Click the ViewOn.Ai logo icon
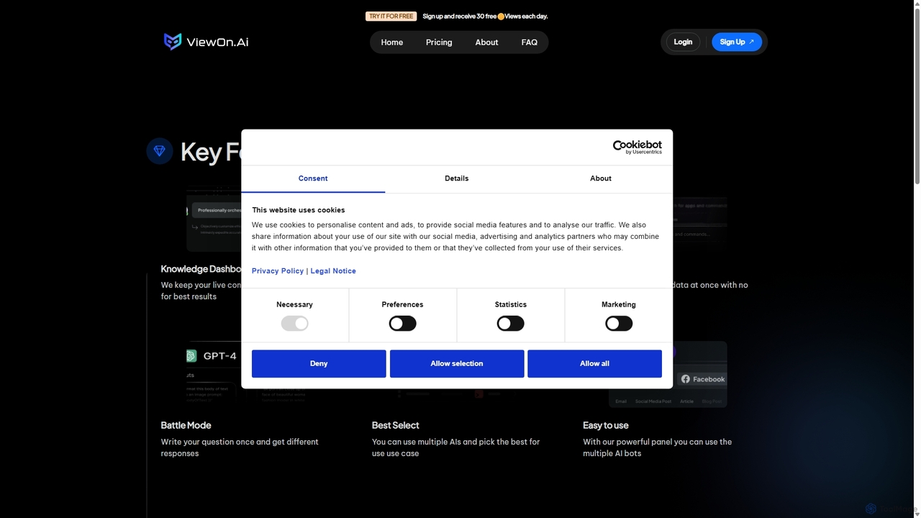 pos(173,42)
